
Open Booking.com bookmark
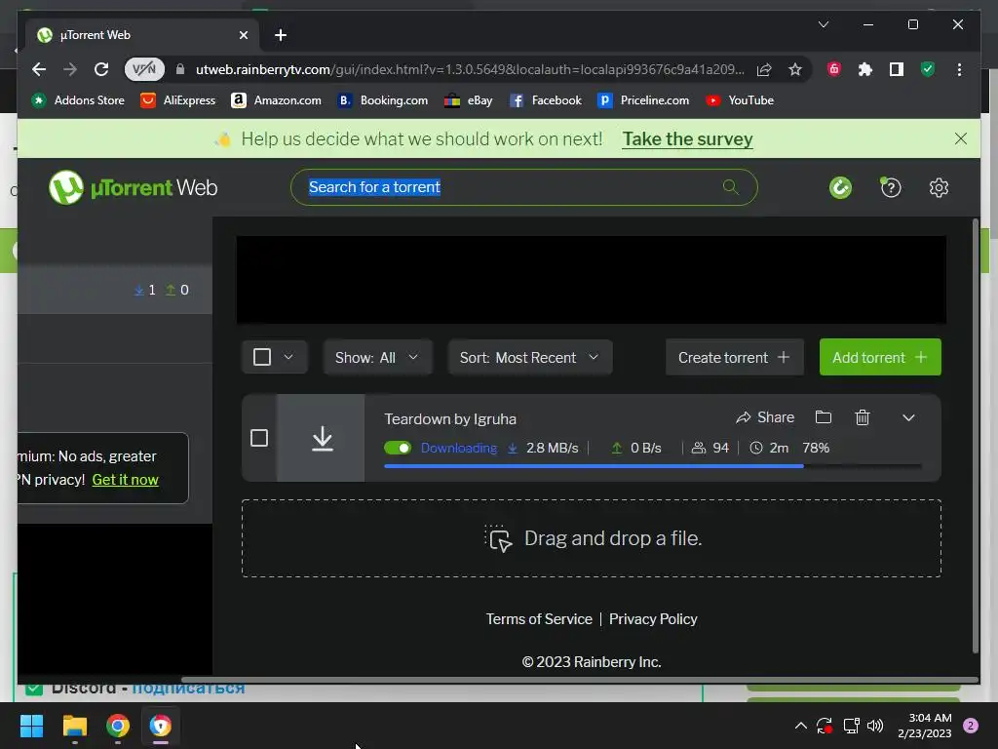click(383, 100)
